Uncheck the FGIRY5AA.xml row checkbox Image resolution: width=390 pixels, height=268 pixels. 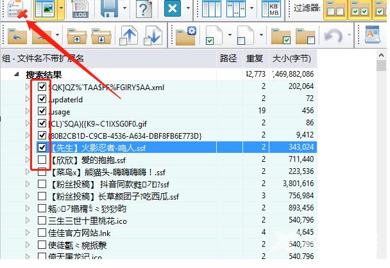tap(42, 87)
